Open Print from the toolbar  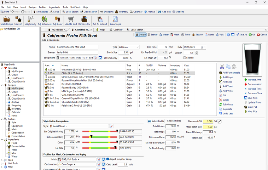(5, 12)
